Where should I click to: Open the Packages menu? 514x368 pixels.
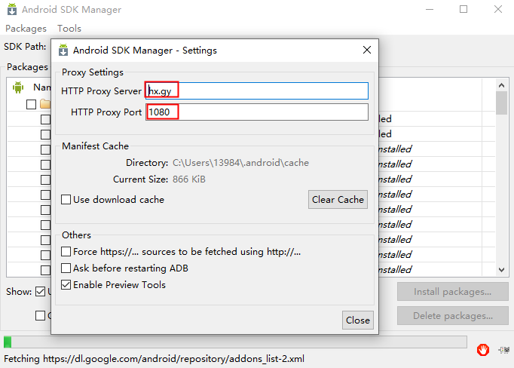[x=26, y=29]
